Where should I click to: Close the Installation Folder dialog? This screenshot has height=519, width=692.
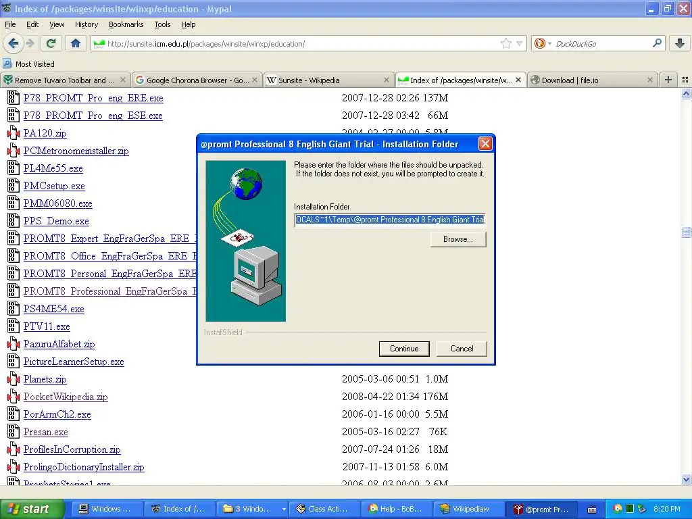(x=485, y=144)
